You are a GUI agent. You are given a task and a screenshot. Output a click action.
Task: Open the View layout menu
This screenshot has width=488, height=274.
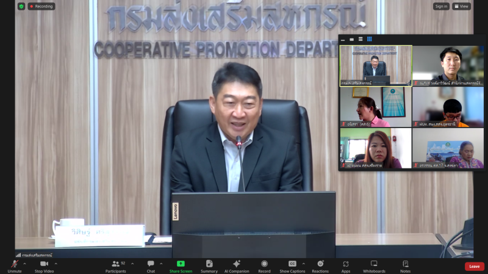(x=462, y=6)
